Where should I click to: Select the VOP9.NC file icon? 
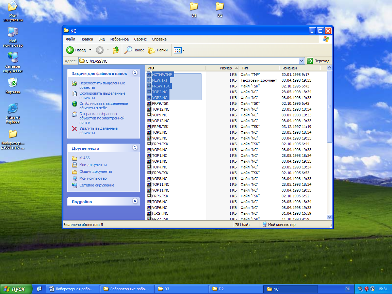click(149, 115)
